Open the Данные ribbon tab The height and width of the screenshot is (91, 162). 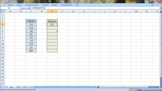pos(55,5)
